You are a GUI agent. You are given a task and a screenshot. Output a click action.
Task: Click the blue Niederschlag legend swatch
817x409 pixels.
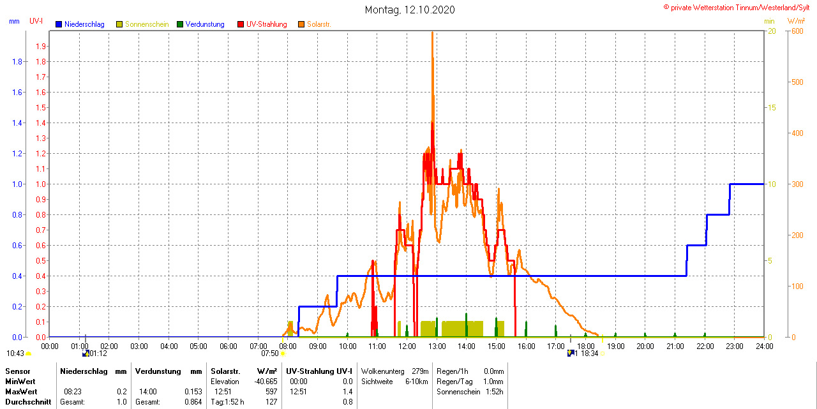[x=59, y=24]
